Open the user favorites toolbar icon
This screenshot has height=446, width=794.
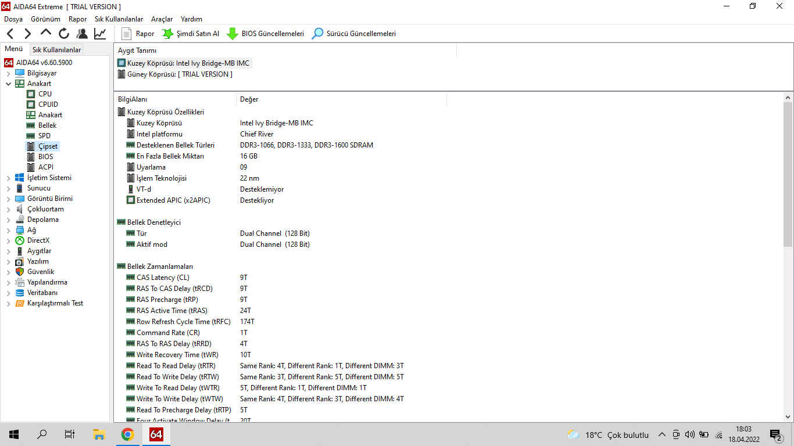(x=82, y=34)
